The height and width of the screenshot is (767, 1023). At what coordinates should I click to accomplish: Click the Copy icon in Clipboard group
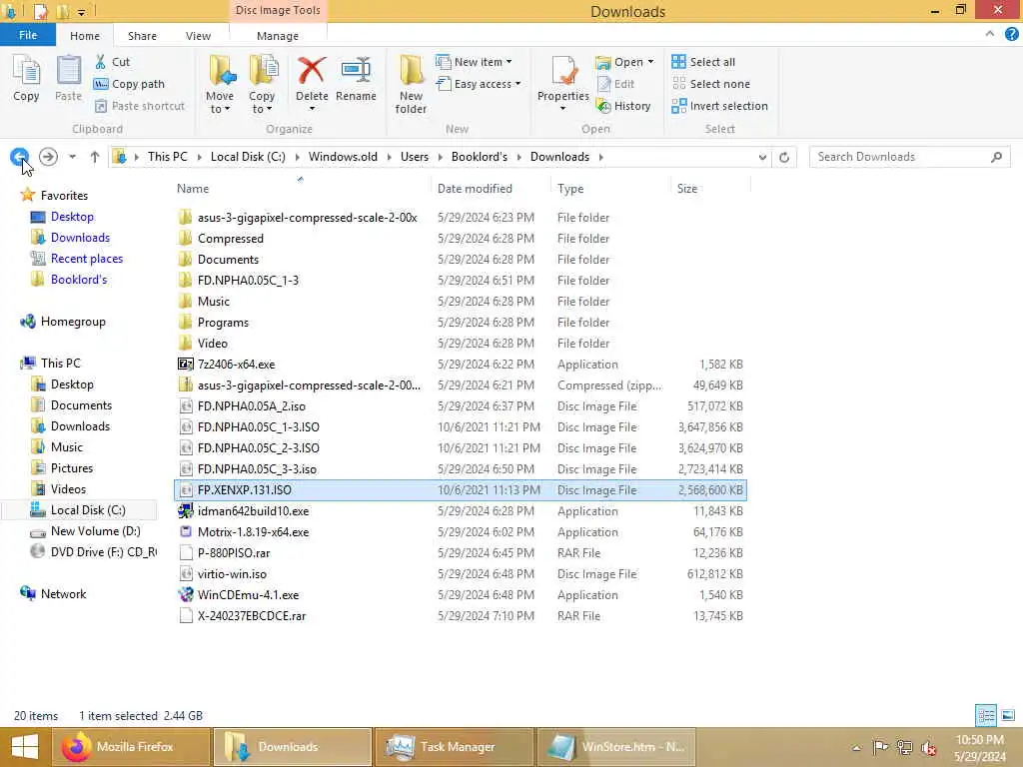[x=26, y=78]
